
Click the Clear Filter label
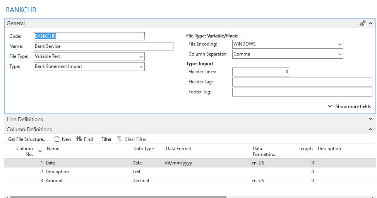tap(135, 139)
